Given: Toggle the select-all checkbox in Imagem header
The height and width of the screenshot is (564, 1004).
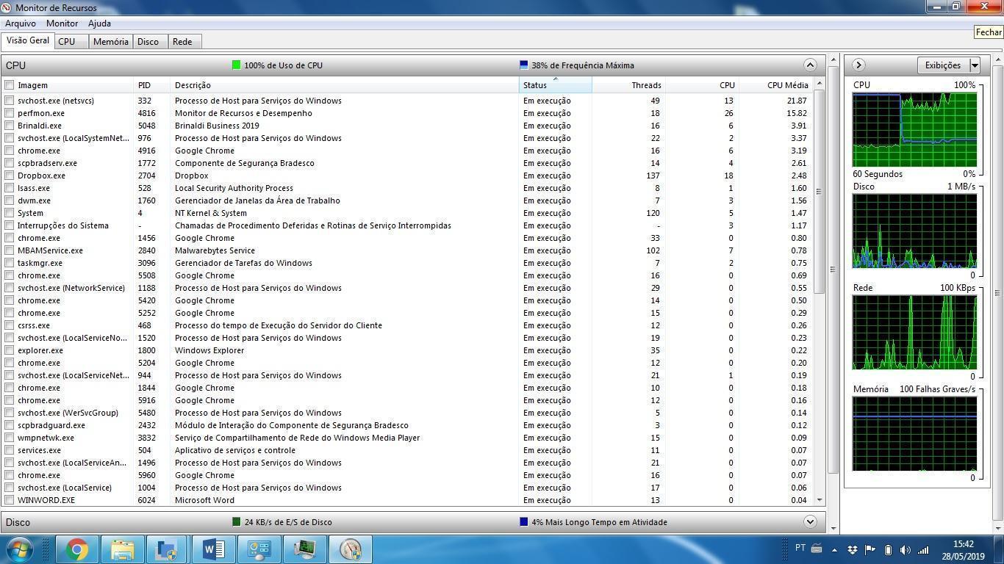Looking at the screenshot, I should click(x=9, y=85).
